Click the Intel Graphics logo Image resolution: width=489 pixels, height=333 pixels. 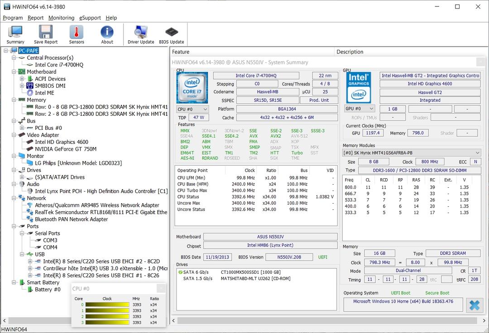[x=359, y=87]
